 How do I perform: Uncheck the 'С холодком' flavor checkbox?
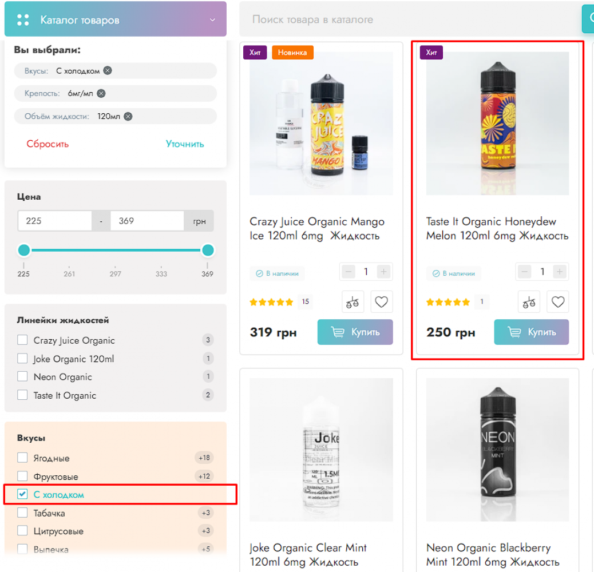click(x=22, y=495)
